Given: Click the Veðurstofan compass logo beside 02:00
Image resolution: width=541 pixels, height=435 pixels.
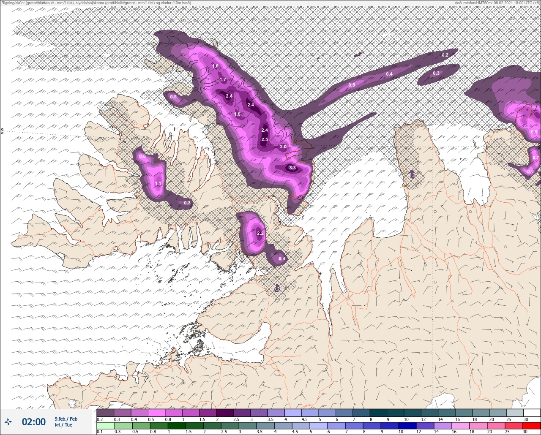Looking at the screenshot, I should click(8, 421).
